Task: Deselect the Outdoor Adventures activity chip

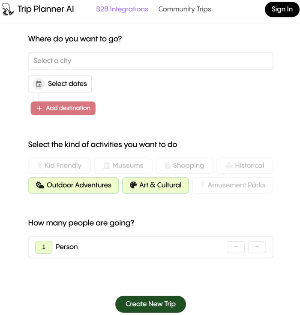Action: (73, 185)
